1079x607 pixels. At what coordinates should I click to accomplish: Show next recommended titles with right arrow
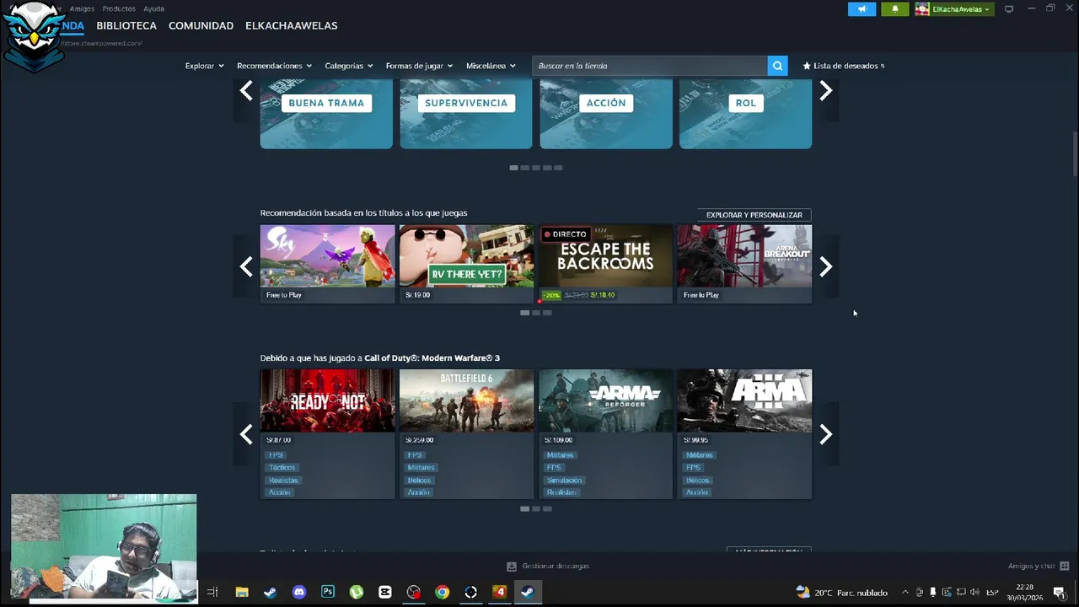(826, 266)
